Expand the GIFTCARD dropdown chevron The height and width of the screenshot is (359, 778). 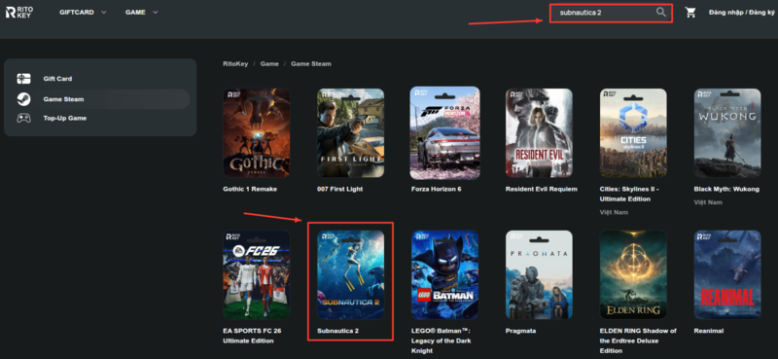[104, 13]
